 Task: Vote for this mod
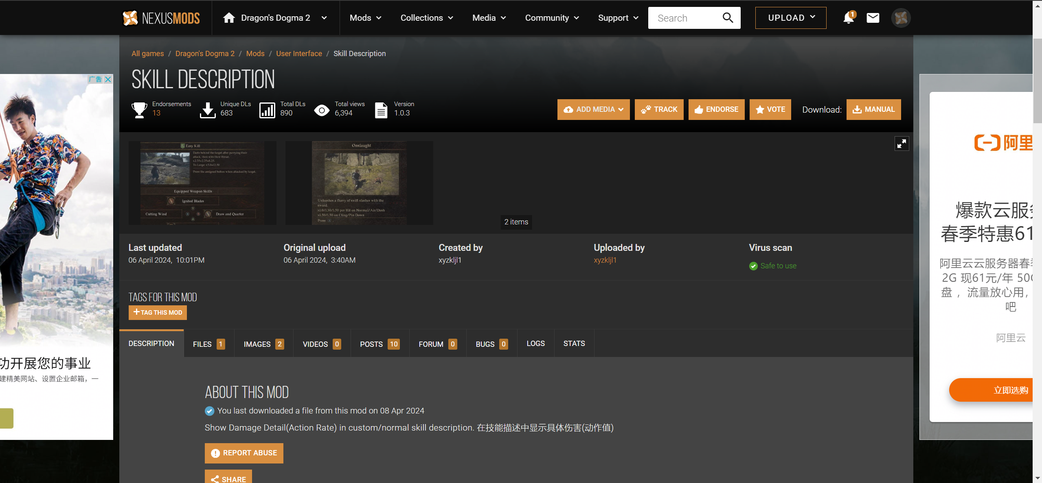pos(770,109)
